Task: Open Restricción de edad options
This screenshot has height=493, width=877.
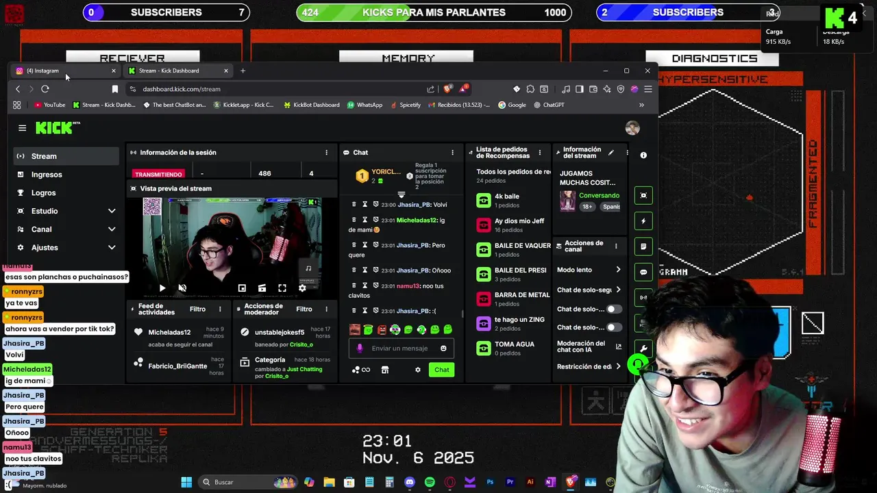Action: point(589,366)
